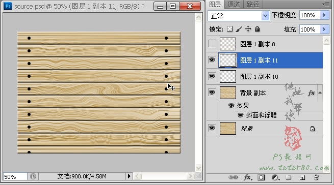Screen dimensions: 334x185
Task: Click the canvas horizontal scroll right arrow
Action: click(x=190, y=176)
